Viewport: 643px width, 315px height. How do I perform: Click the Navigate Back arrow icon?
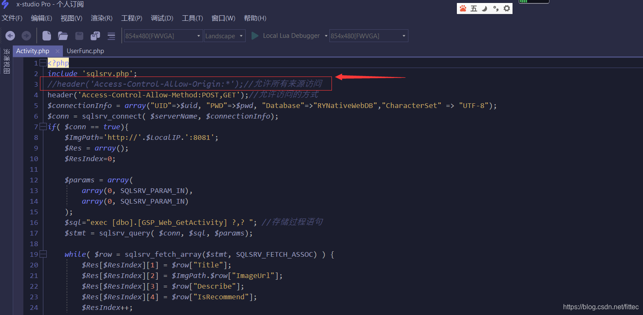click(x=10, y=36)
